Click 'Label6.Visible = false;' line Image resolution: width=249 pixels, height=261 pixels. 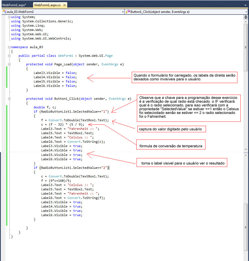(x=55, y=86)
